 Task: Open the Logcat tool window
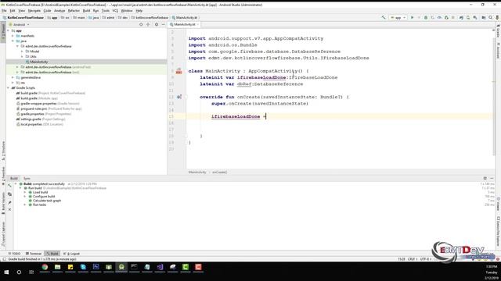(71, 254)
